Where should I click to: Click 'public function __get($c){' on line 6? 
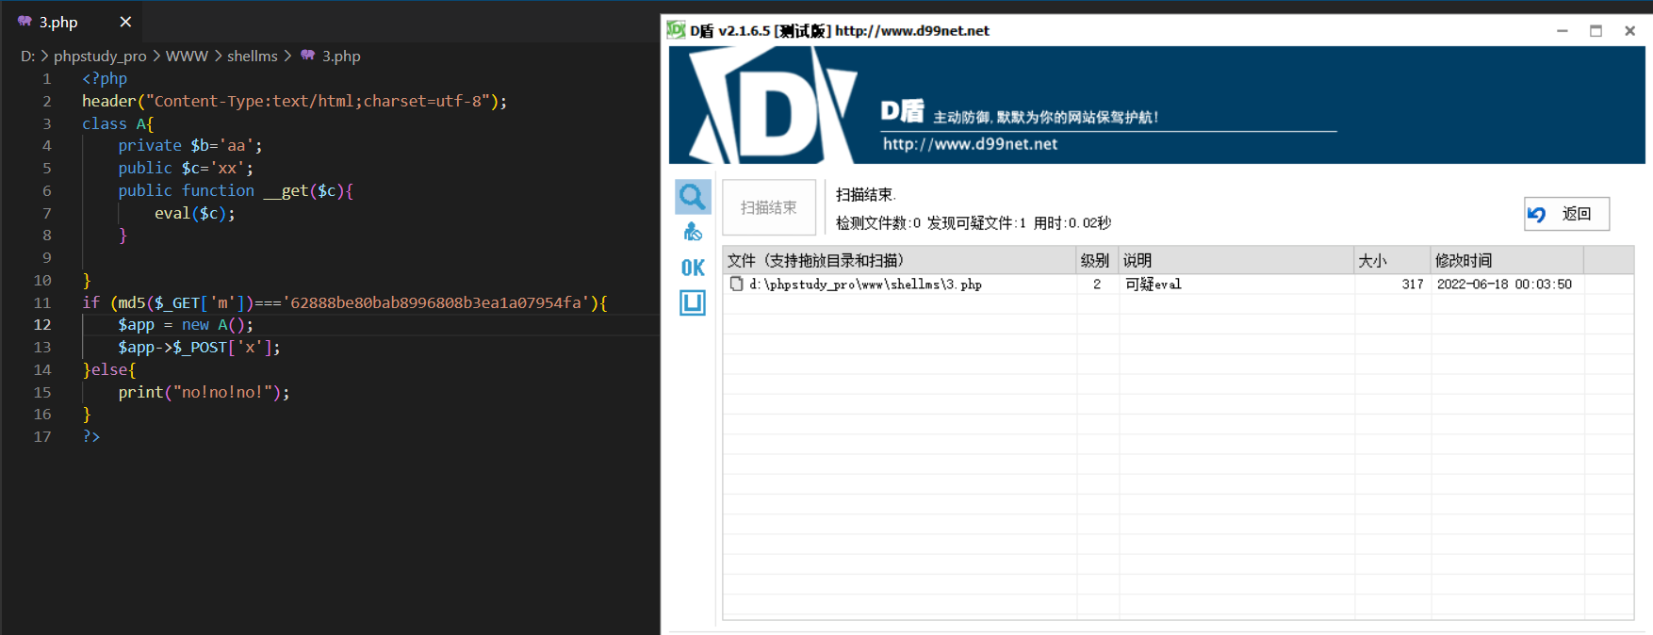pyautogui.click(x=236, y=190)
